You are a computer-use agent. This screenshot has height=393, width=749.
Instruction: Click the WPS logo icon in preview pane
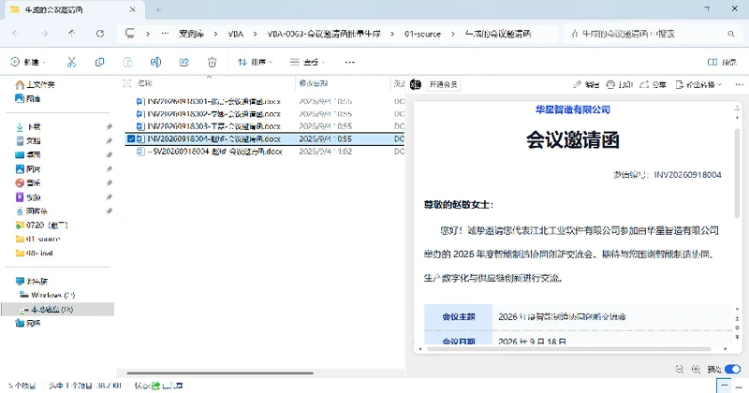[x=416, y=84]
